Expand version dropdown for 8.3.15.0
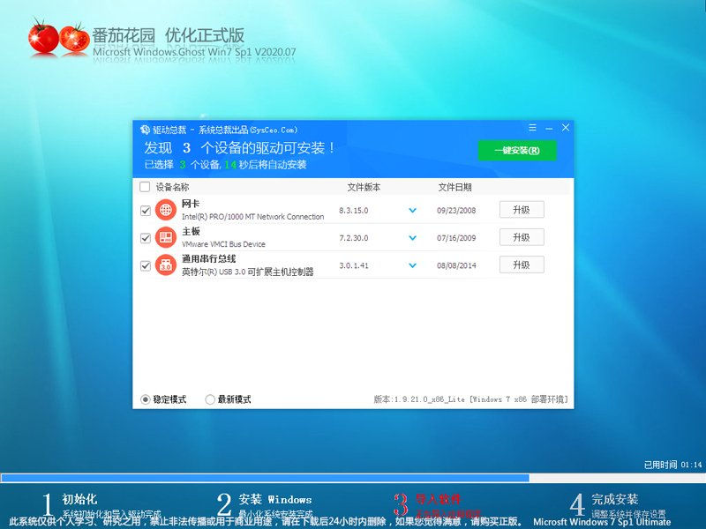This screenshot has height=529, width=706. click(x=411, y=209)
